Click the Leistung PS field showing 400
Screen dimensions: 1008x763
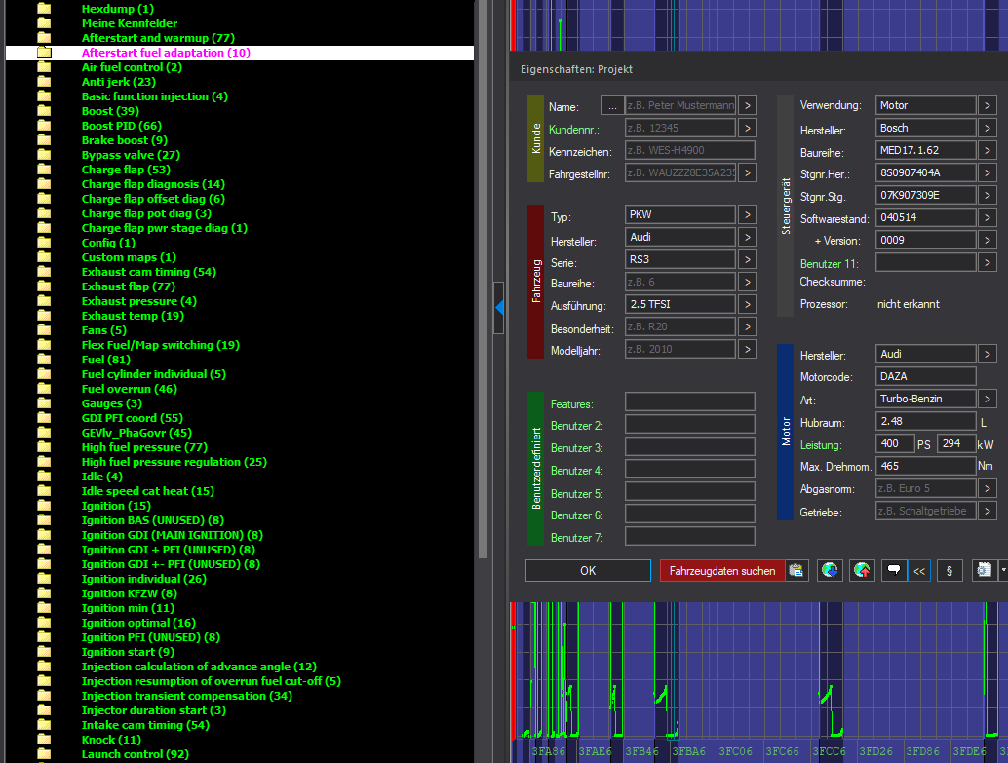[895, 443]
